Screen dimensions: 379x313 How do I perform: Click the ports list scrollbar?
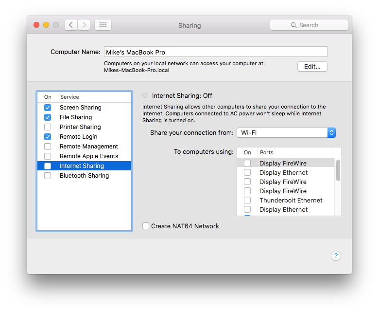338,170
